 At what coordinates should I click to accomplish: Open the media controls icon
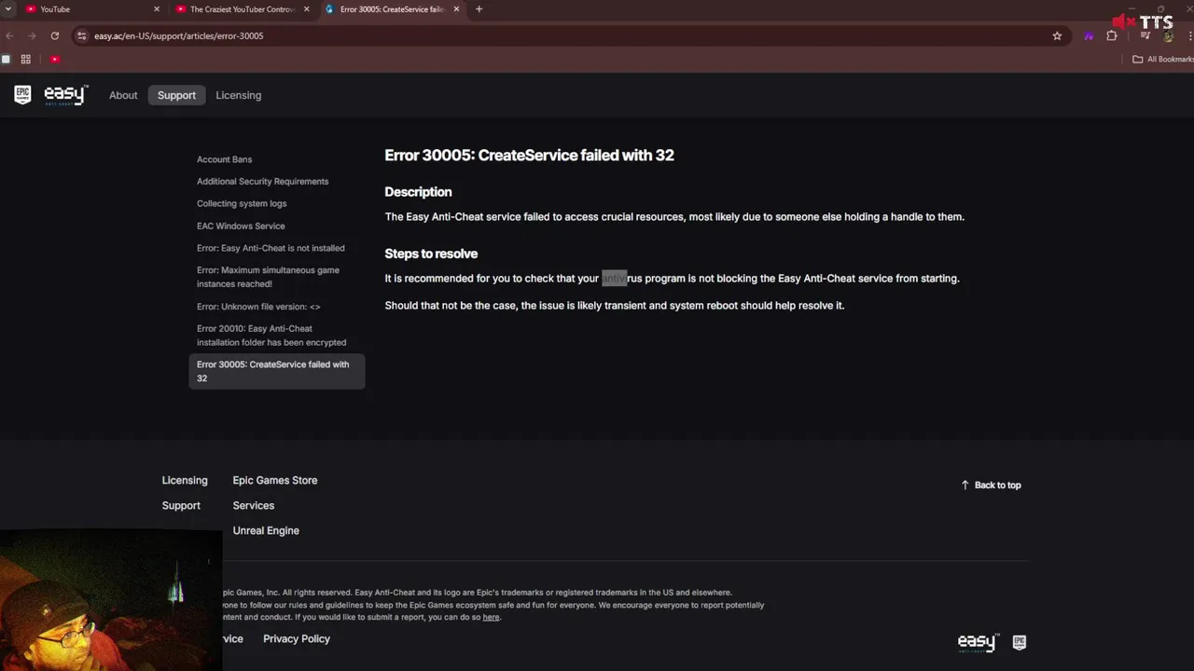[1145, 35]
